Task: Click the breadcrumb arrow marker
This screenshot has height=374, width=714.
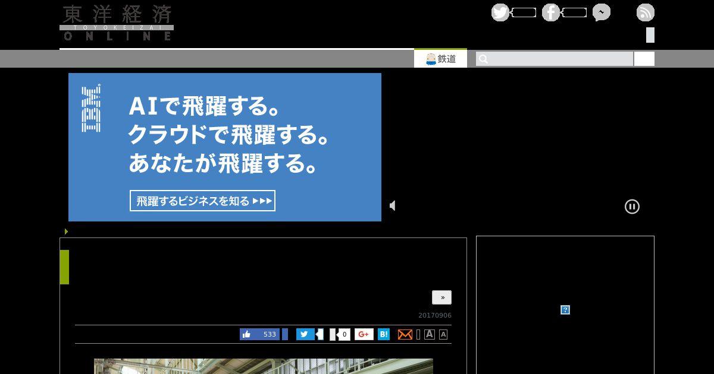Action: coord(66,232)
